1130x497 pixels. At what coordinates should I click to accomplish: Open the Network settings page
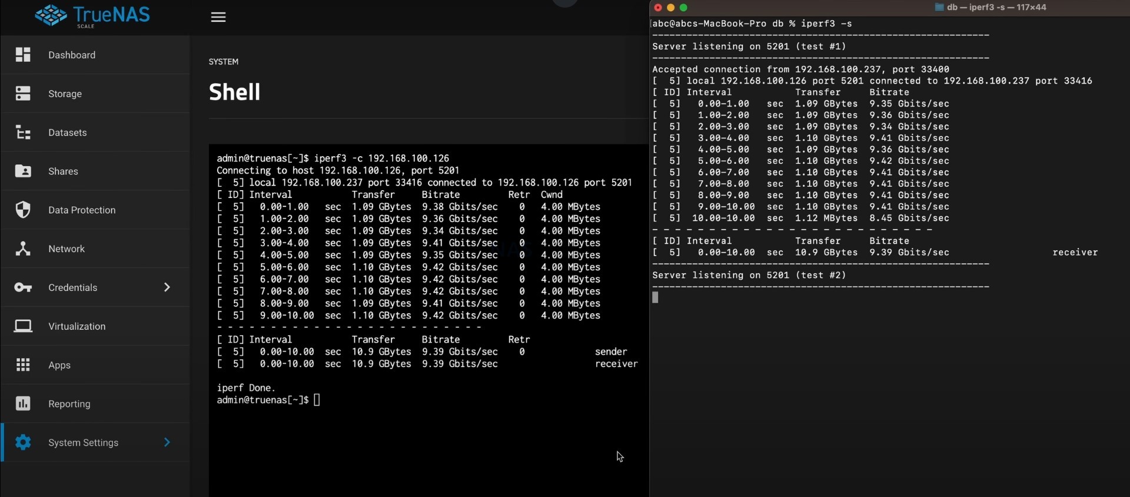(x=95, y=248)
